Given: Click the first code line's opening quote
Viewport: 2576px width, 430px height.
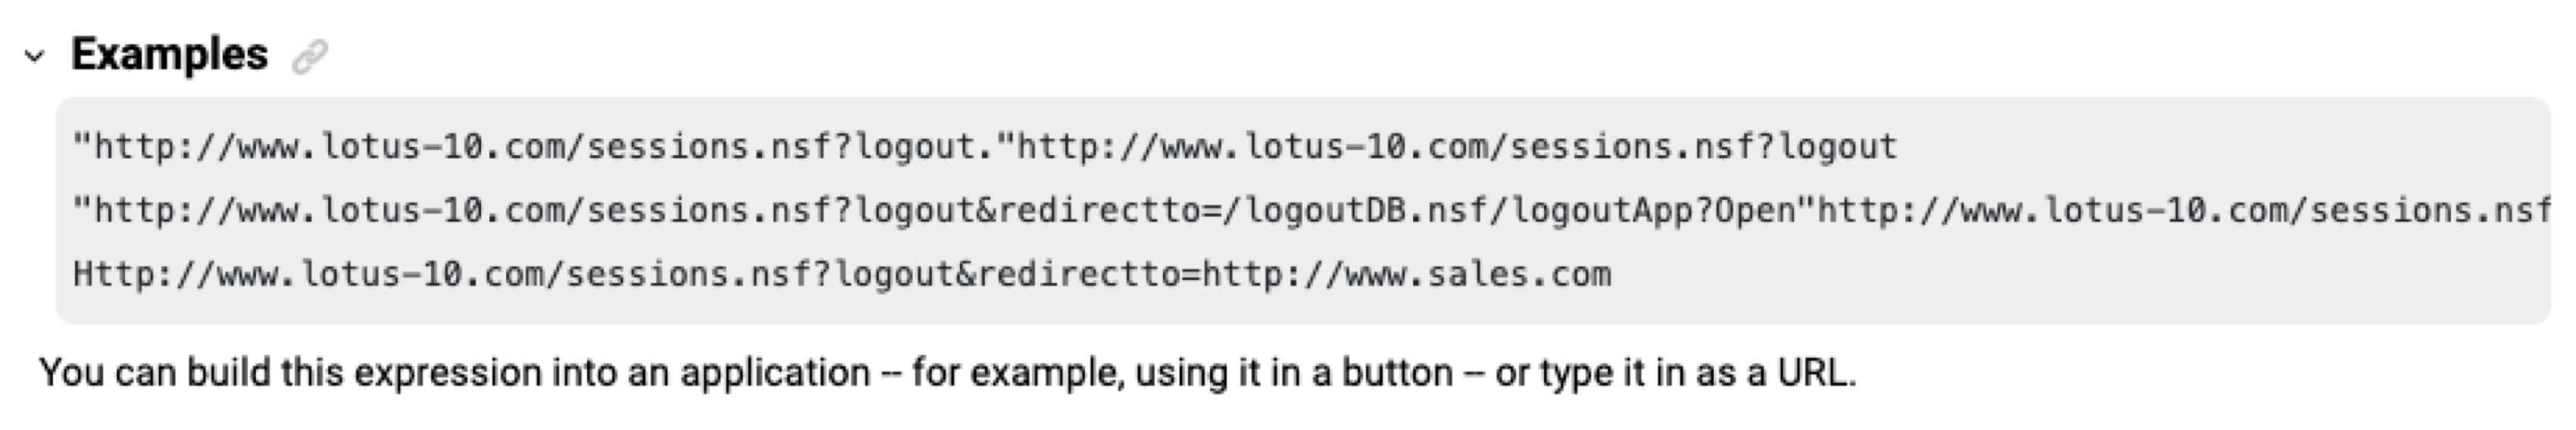Looking at the screenshot, I should tap(82, 147).
